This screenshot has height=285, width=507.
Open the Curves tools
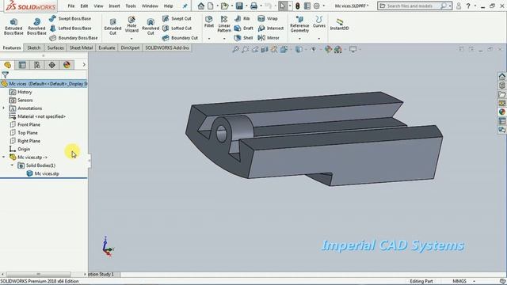click(x=318, y=21)
